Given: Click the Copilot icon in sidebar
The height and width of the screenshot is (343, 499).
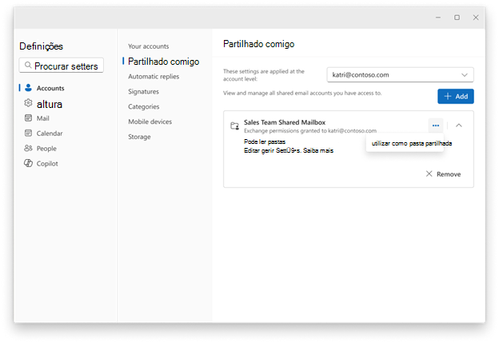Looking at the screenshot, I should point(28,163).
